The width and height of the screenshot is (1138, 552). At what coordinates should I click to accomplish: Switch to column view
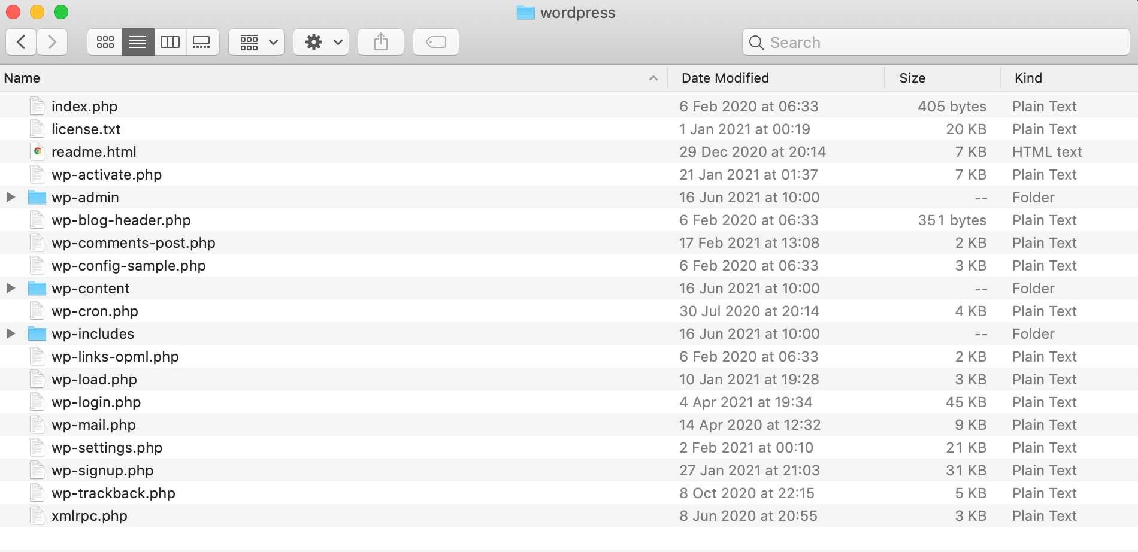[x=170, y=42]
